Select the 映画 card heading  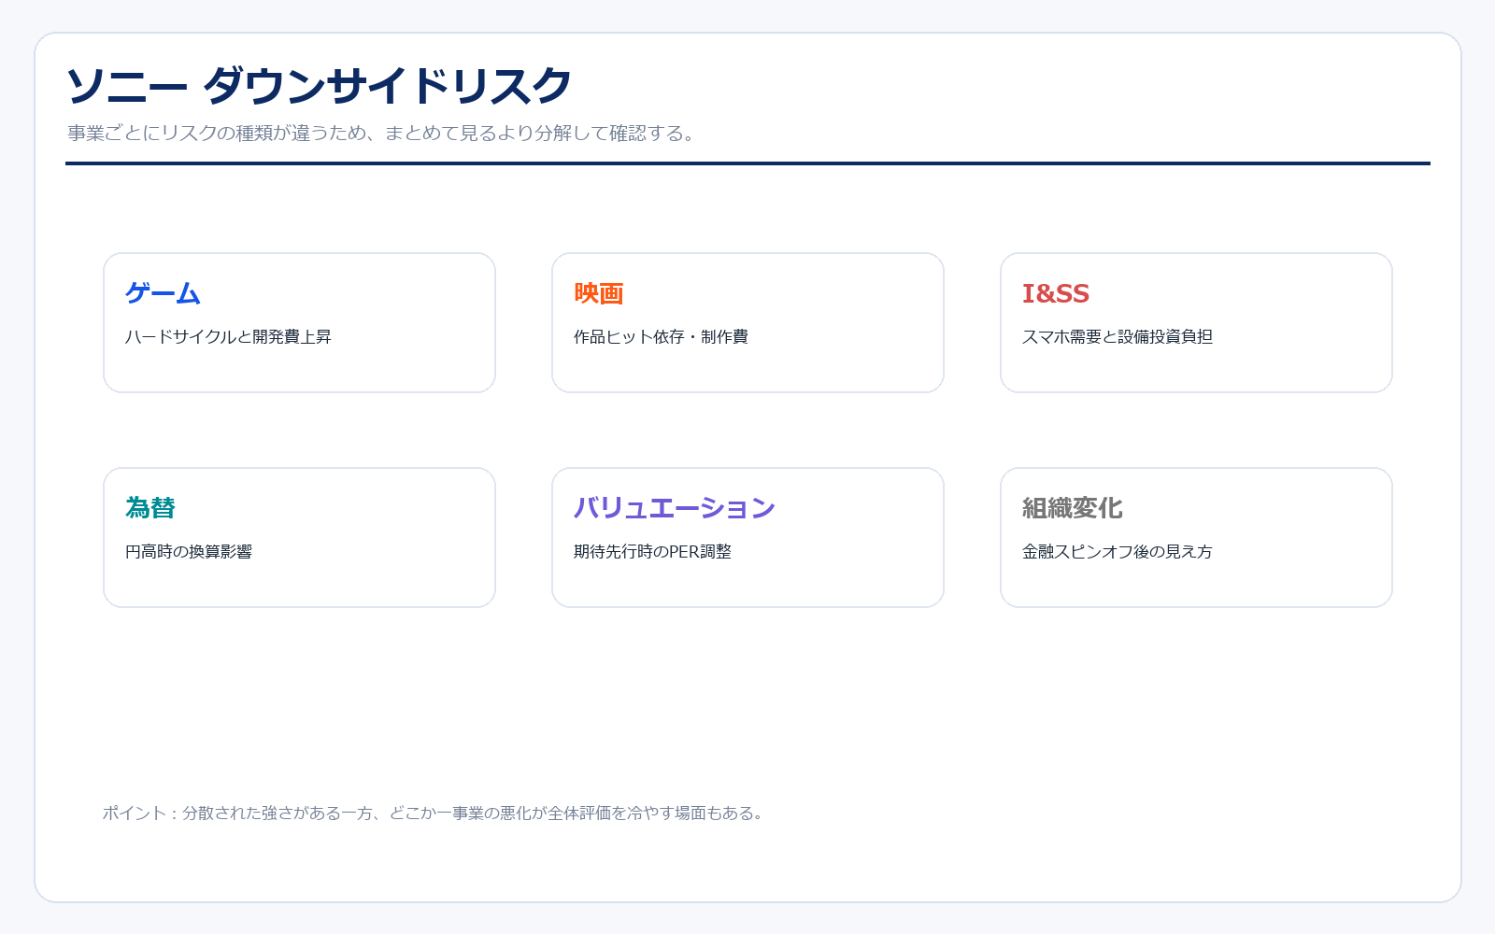coord(598,293)
